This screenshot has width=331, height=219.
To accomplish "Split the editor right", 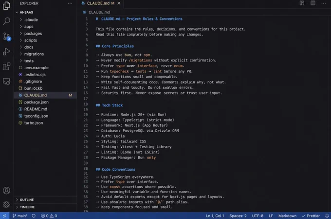I will pos(313,3).
